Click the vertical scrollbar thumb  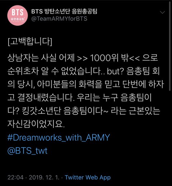170,46
